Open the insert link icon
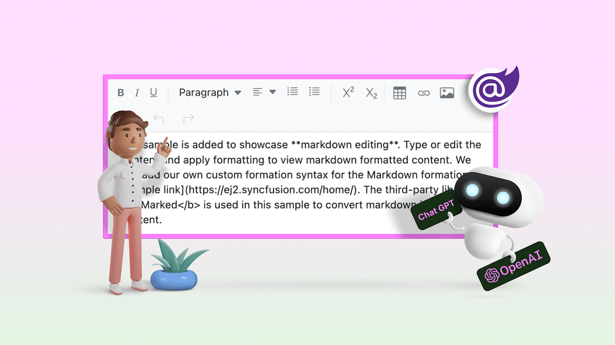The height and width of the screenshot is (345, 615). [x=424, y=92]
